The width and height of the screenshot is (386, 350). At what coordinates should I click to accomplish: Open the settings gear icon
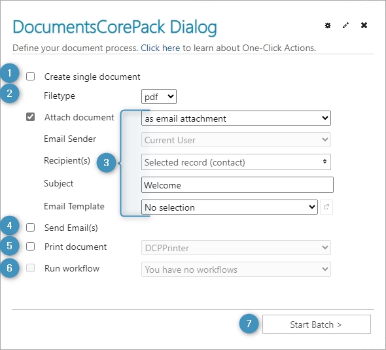[x=328, y=26]
